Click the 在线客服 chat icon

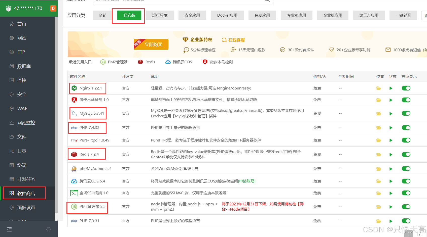pyautogui.click(x=224, y=40)
